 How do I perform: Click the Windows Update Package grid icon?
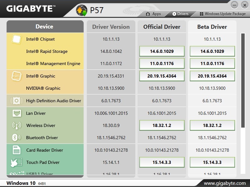coord(201,14)
